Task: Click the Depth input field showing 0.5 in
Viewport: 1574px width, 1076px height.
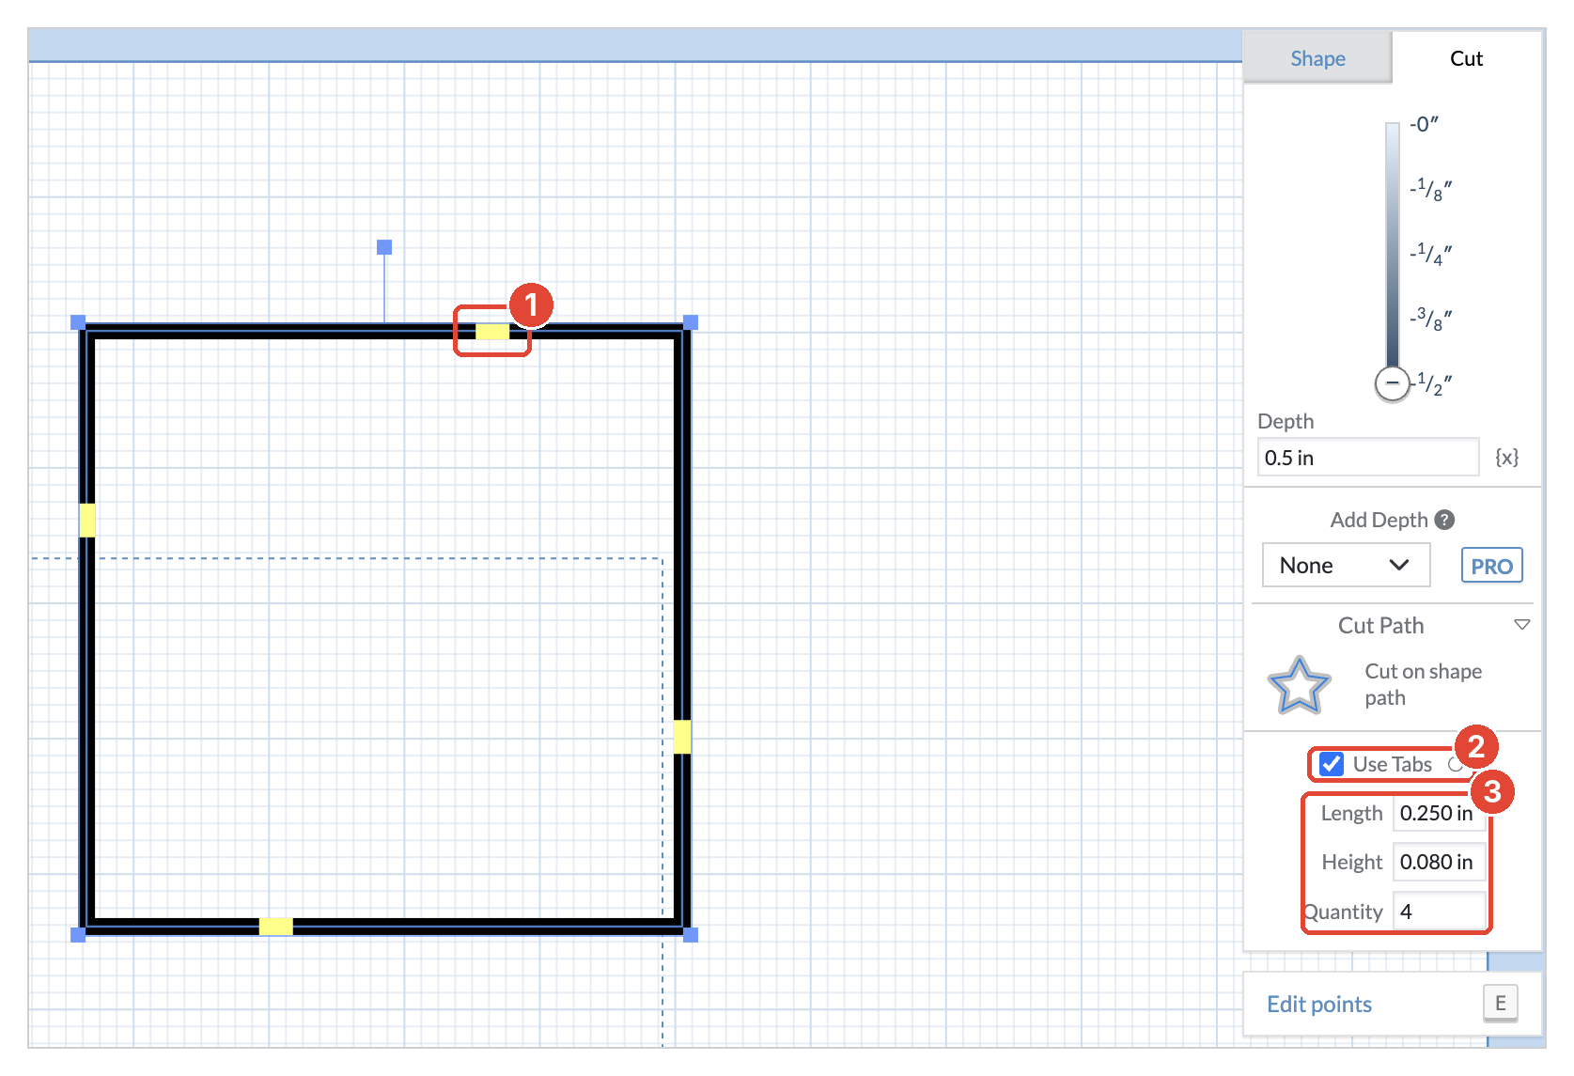Action: click(1367, 458)
